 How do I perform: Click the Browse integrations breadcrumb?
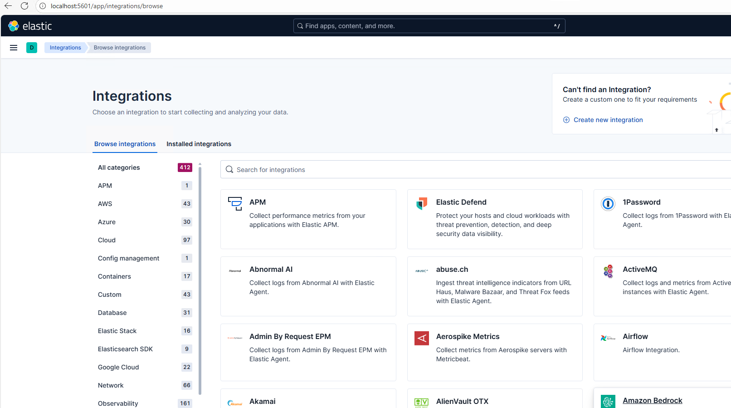click(x=120, y=48)
